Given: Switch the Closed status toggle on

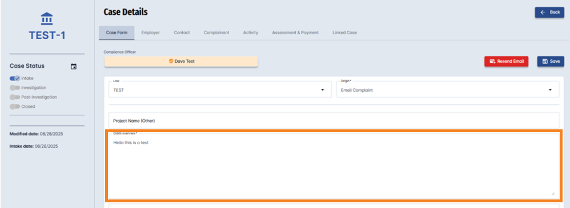Looking at the screenshot, I should (15, 107).
